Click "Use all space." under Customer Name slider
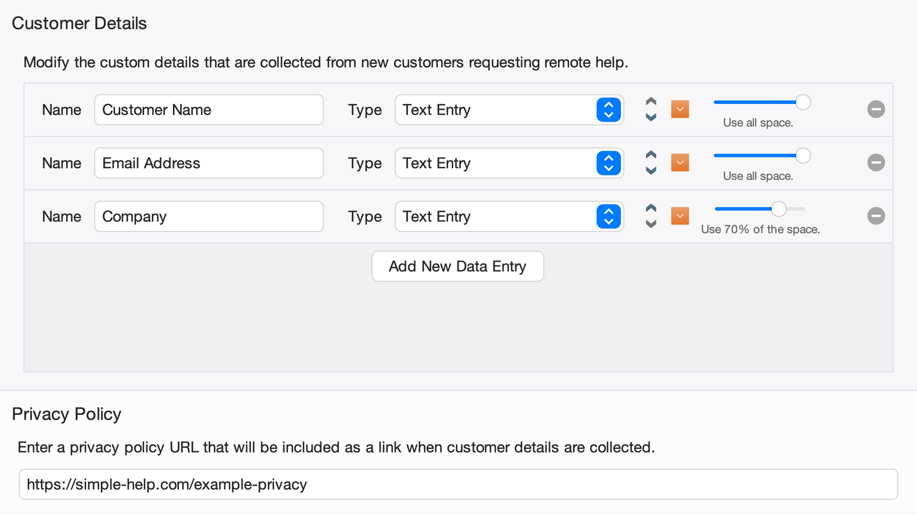The height and width of the screenshot is (514, 917). pos(758,122)
